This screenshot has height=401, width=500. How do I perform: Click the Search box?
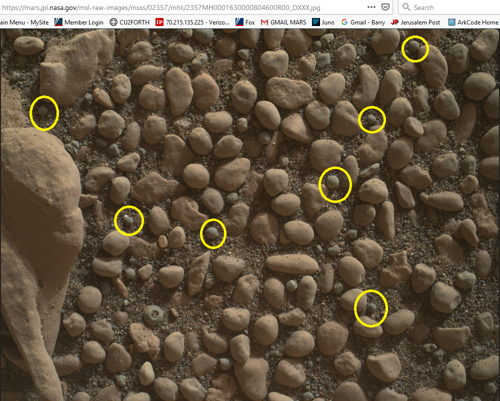449,7
